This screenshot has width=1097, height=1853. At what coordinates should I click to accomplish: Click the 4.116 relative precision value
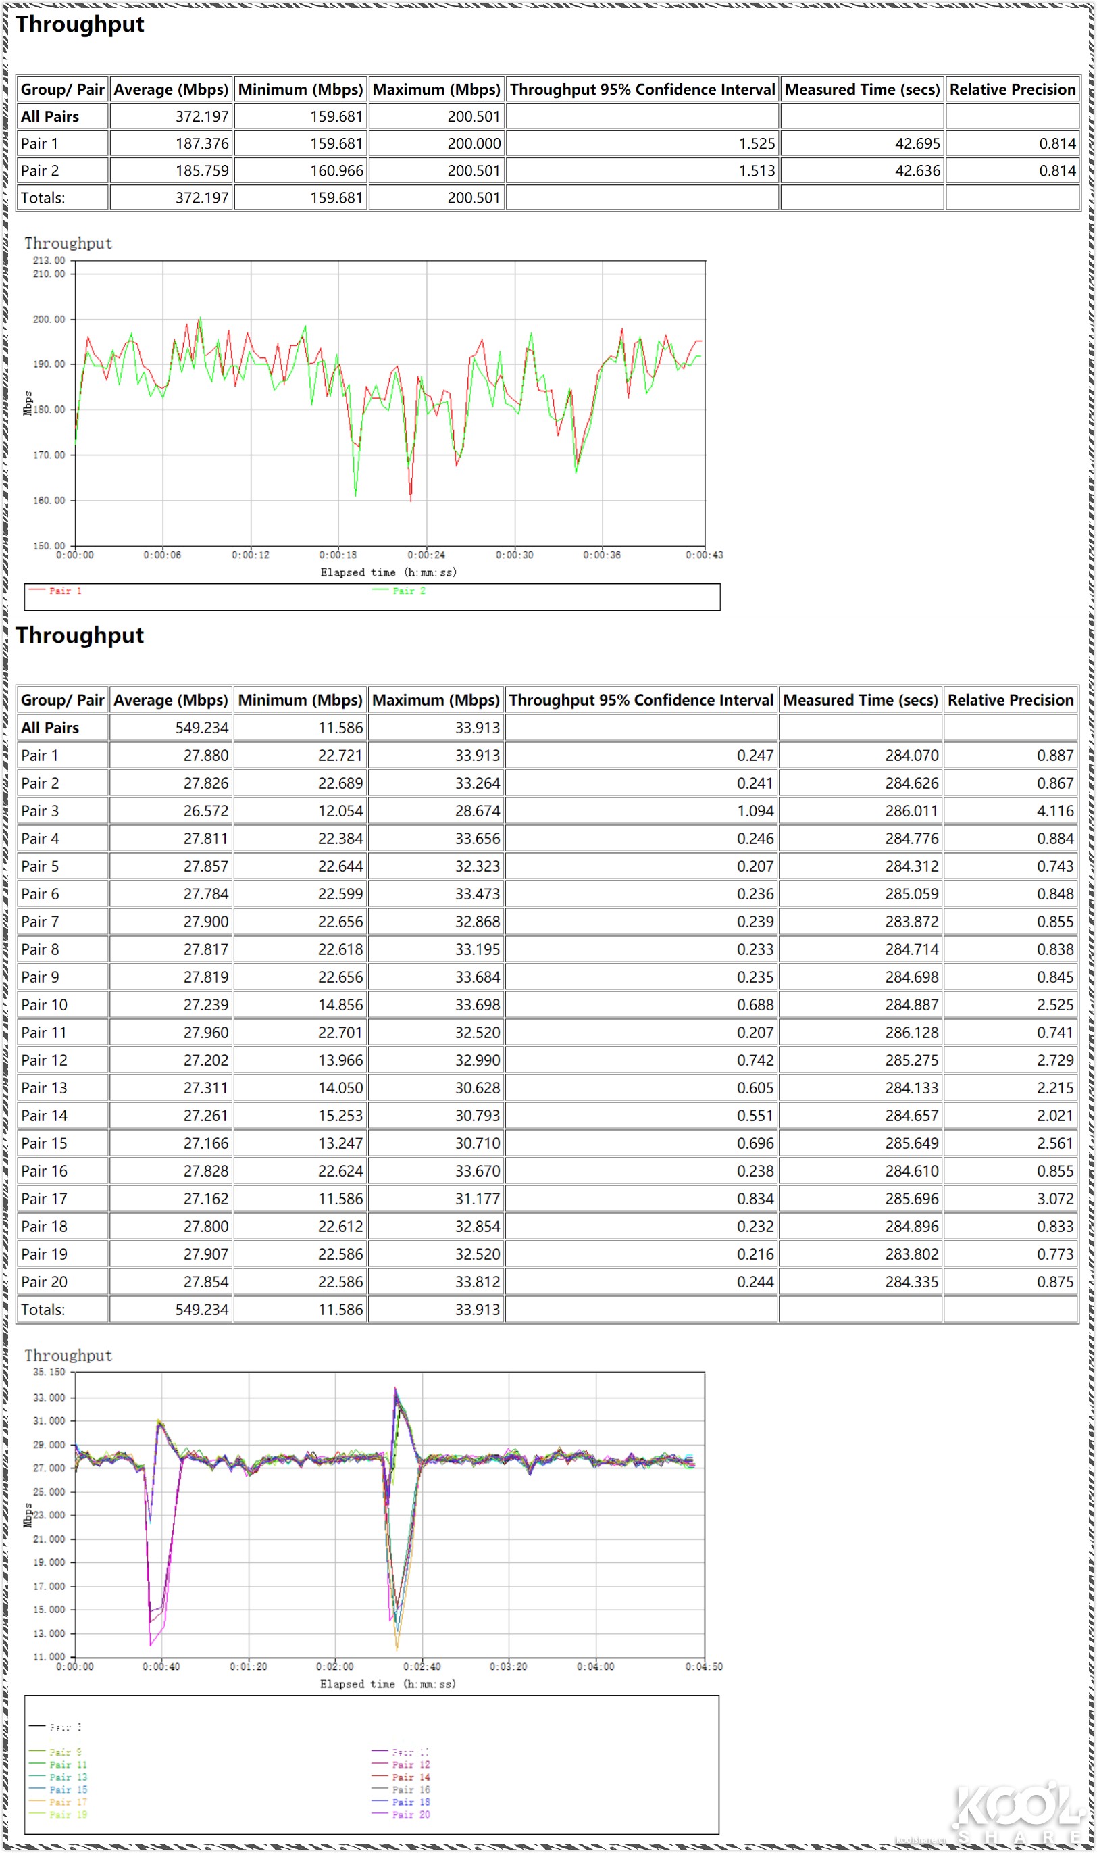(1055, 811)
